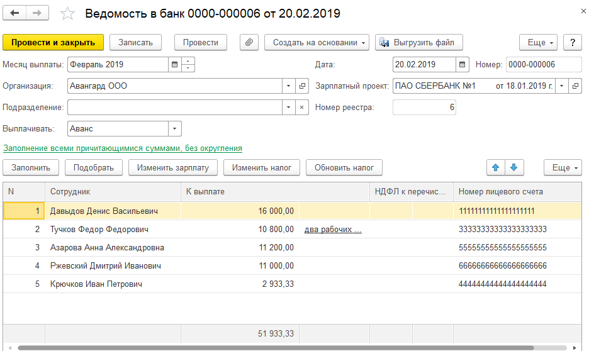Click the back navigation arrow
Image resolution: width=589 pixels, height=351 pixels.
[x=15, y=13]
